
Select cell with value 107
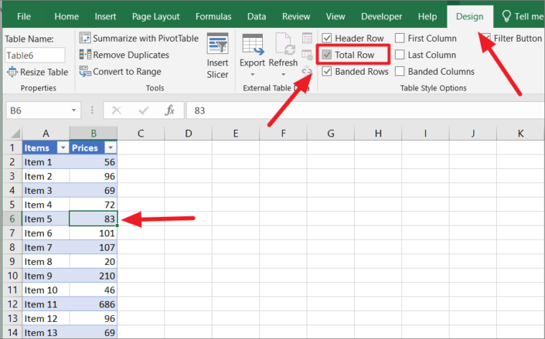pos(93,247)
